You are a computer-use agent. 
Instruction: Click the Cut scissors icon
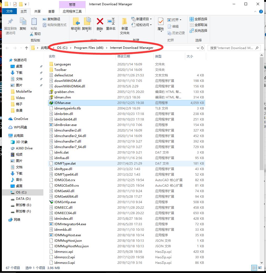[32, 34]
